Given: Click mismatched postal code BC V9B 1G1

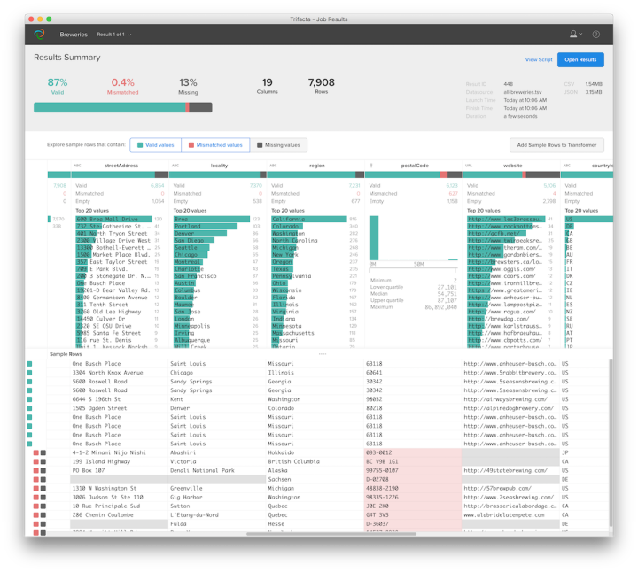Looking at the screenshot, I should point(413,462).
